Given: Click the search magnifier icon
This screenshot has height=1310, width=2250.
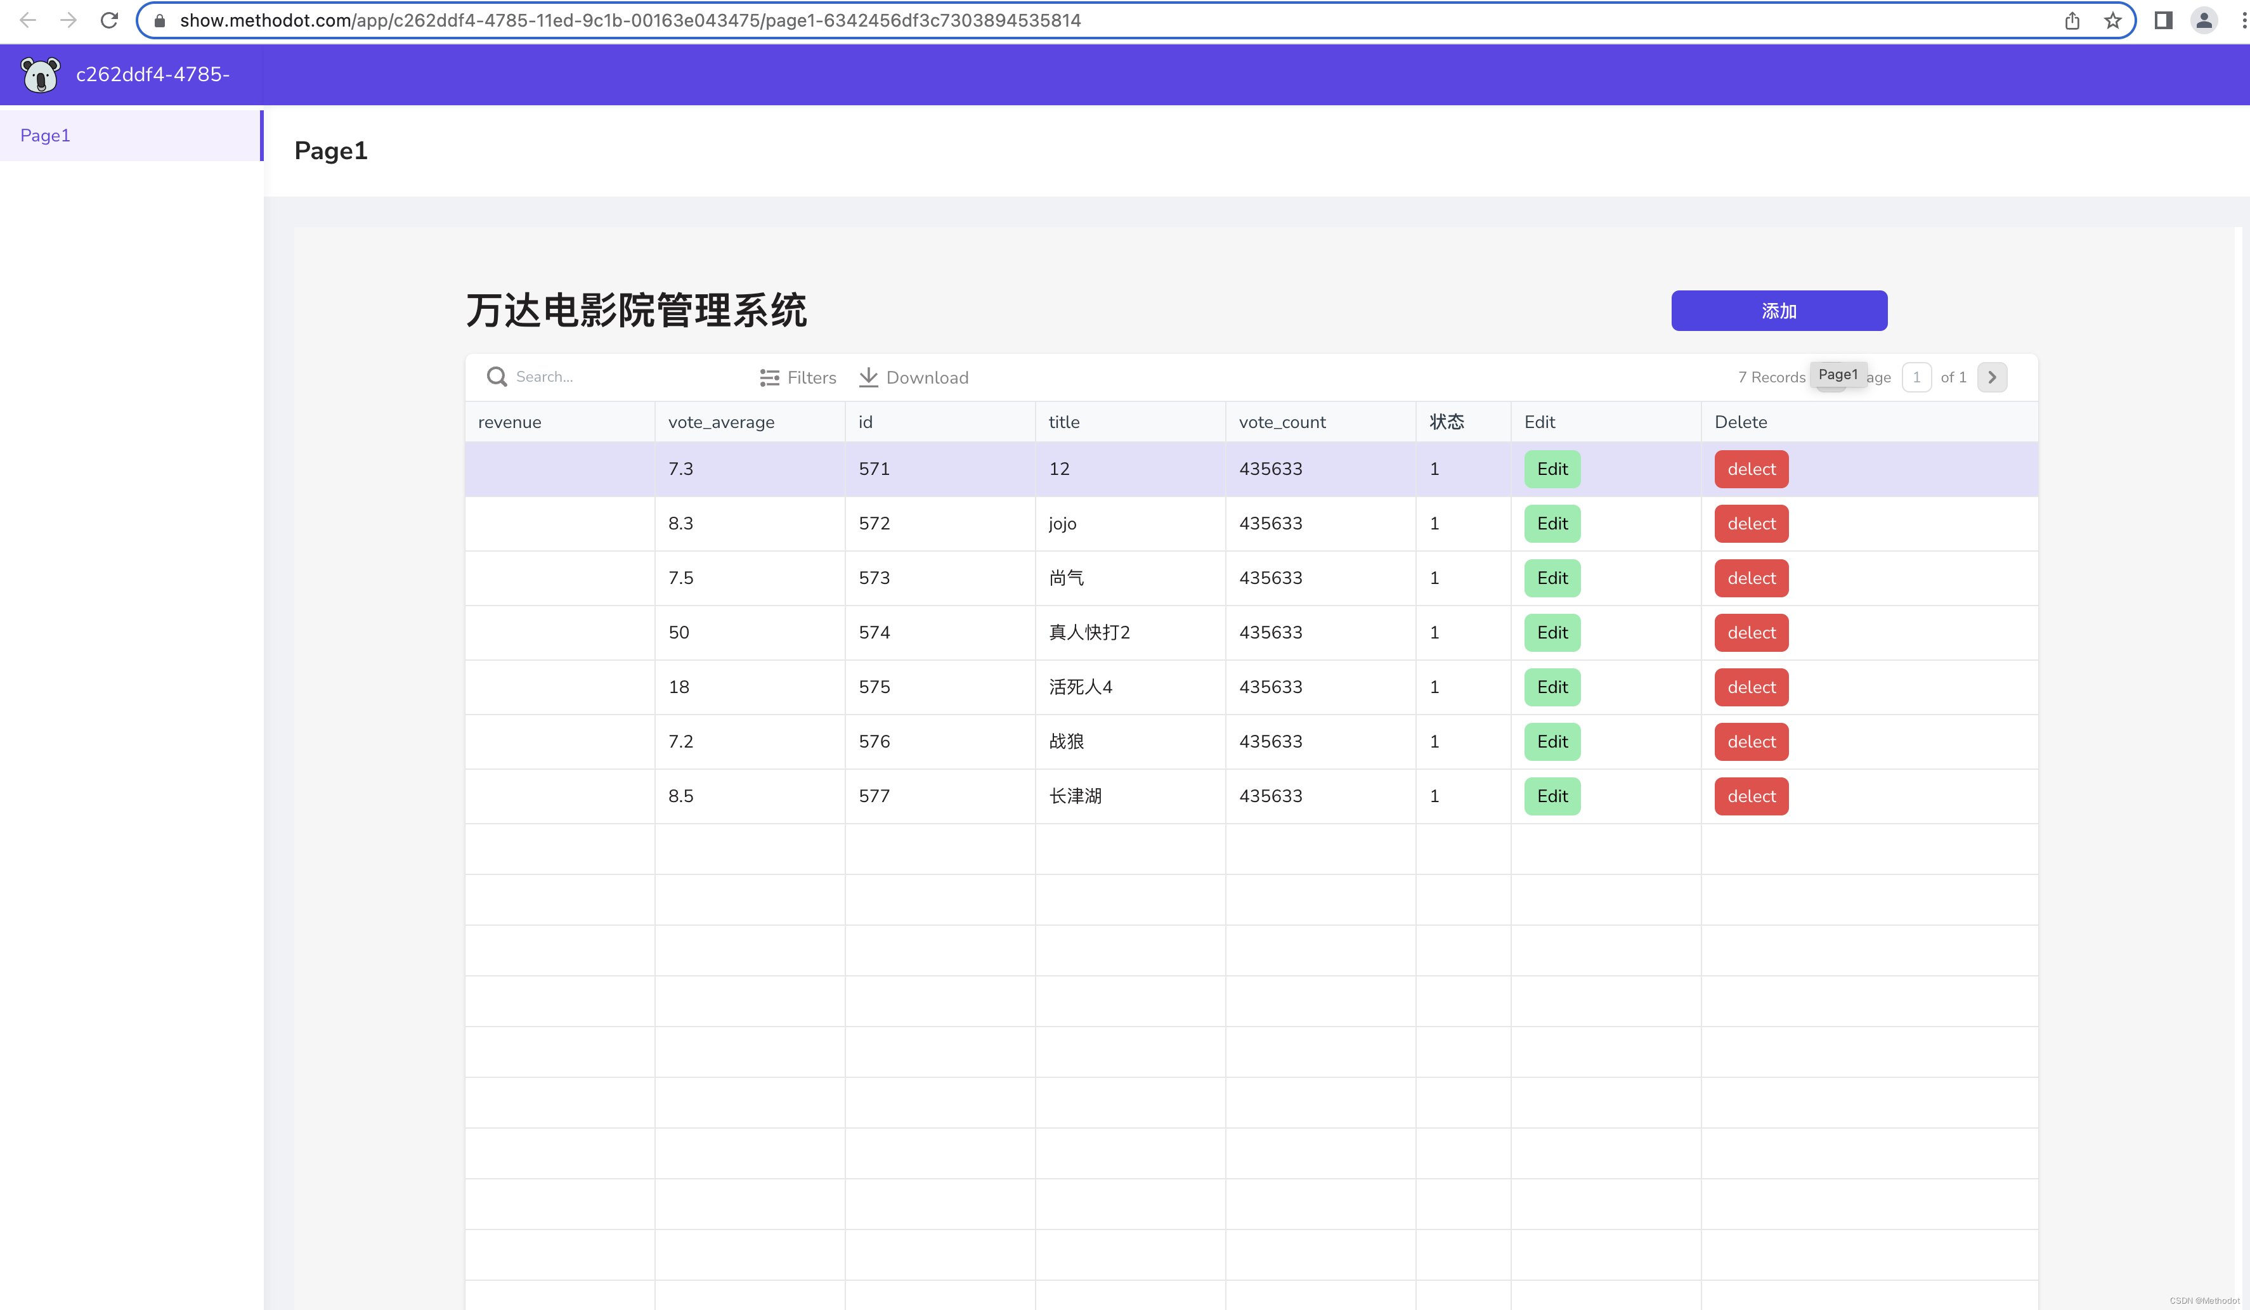Looking at the screenshot, I should click(x=497, y=377).
